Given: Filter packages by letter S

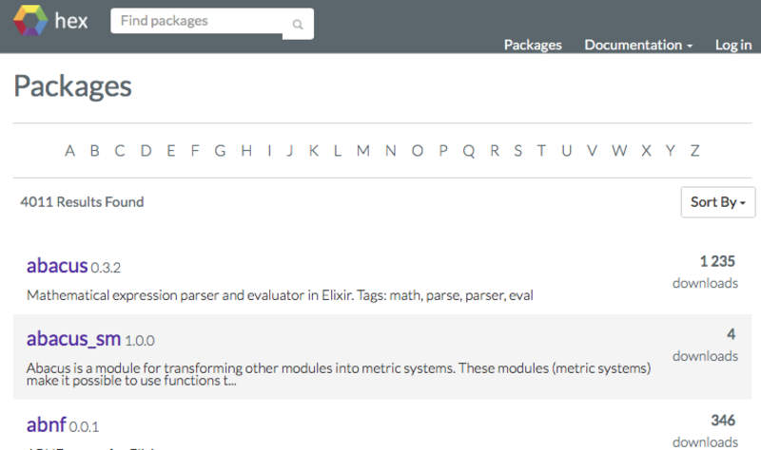Looking at the screenshot, I should click(517, 150).
